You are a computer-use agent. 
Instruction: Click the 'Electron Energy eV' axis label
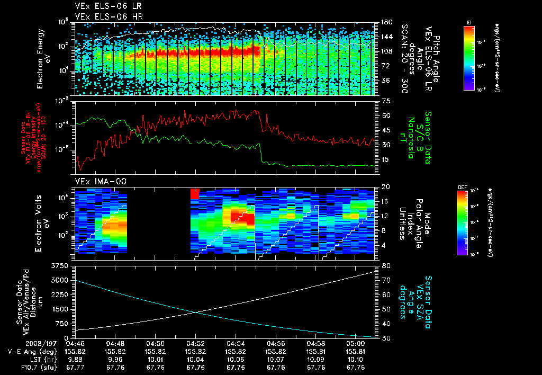[x=43, y=59]
